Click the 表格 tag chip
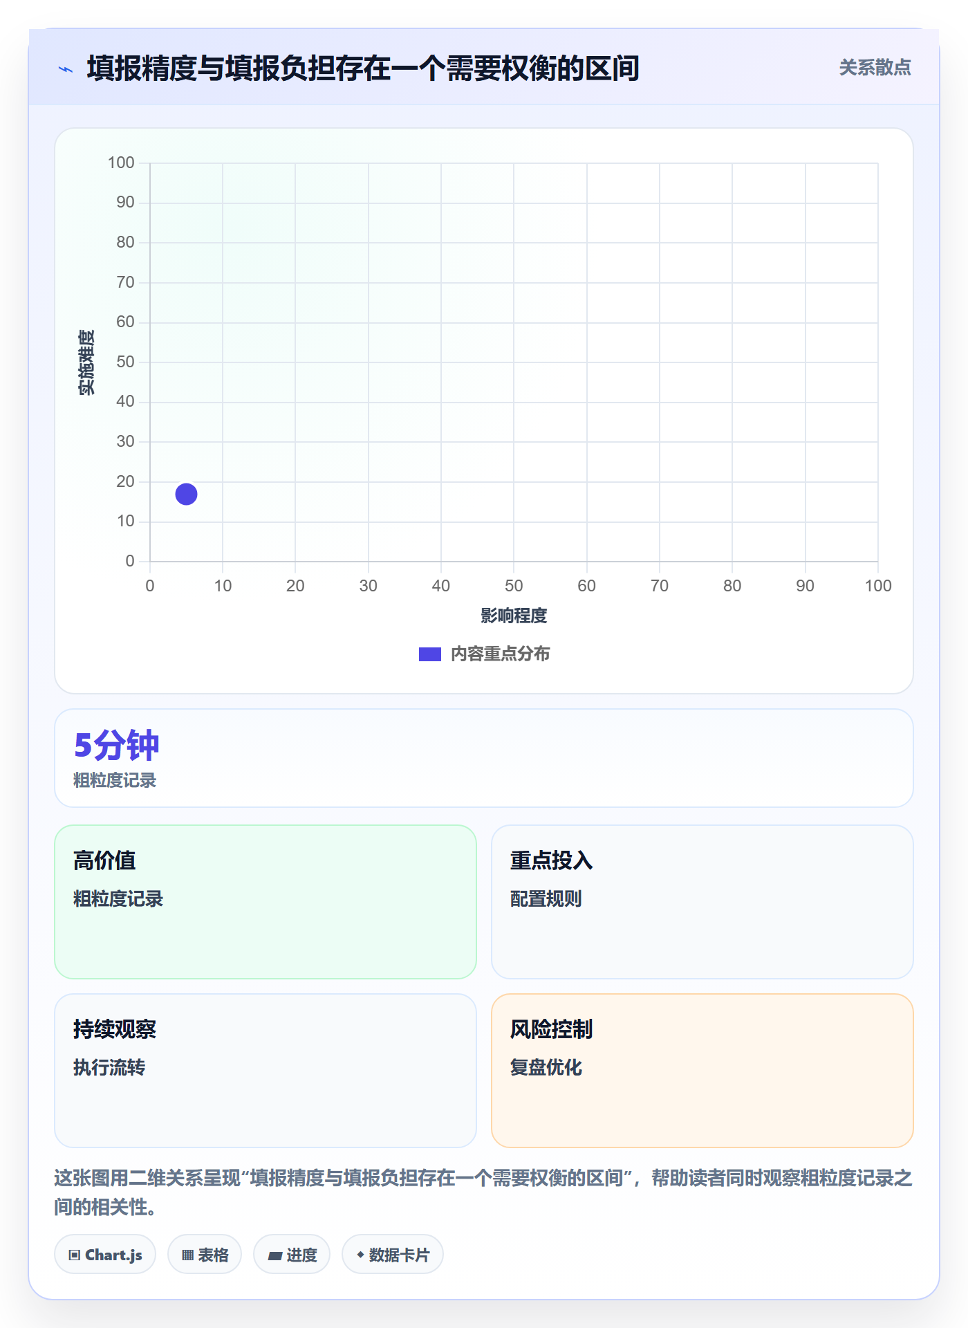The height and width of the screenshot is (1328, 968). [x=205, y=1254]
